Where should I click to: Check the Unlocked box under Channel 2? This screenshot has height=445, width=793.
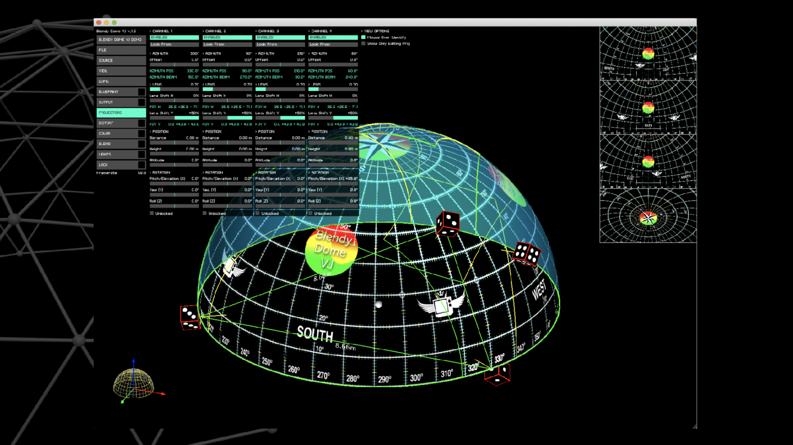pyautogui.click(x=205, y=213)
